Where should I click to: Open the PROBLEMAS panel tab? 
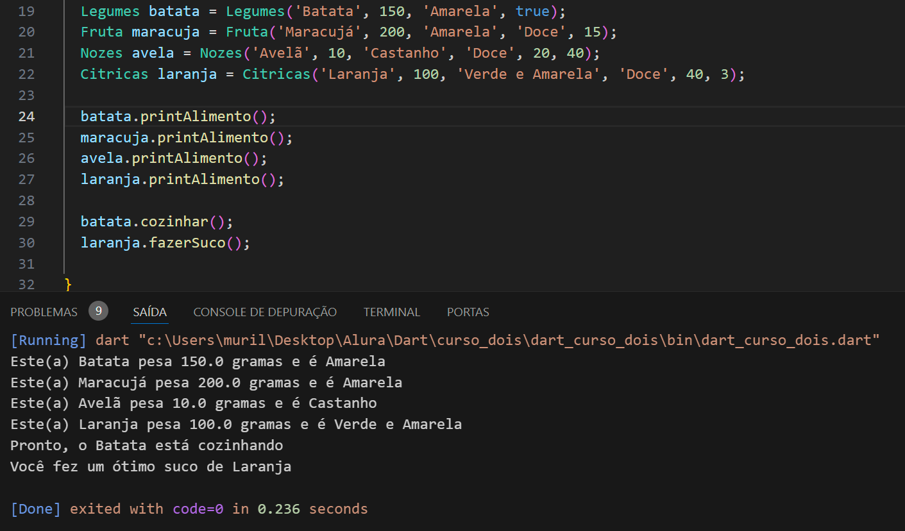point(44,312)
